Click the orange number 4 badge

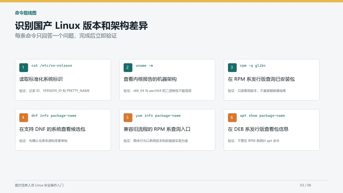24,117
